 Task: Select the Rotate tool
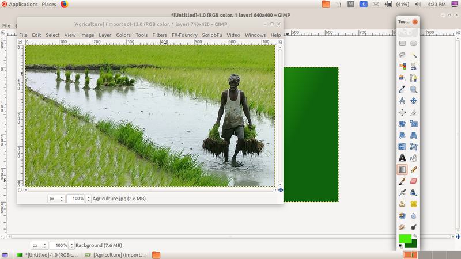point(402,124)
